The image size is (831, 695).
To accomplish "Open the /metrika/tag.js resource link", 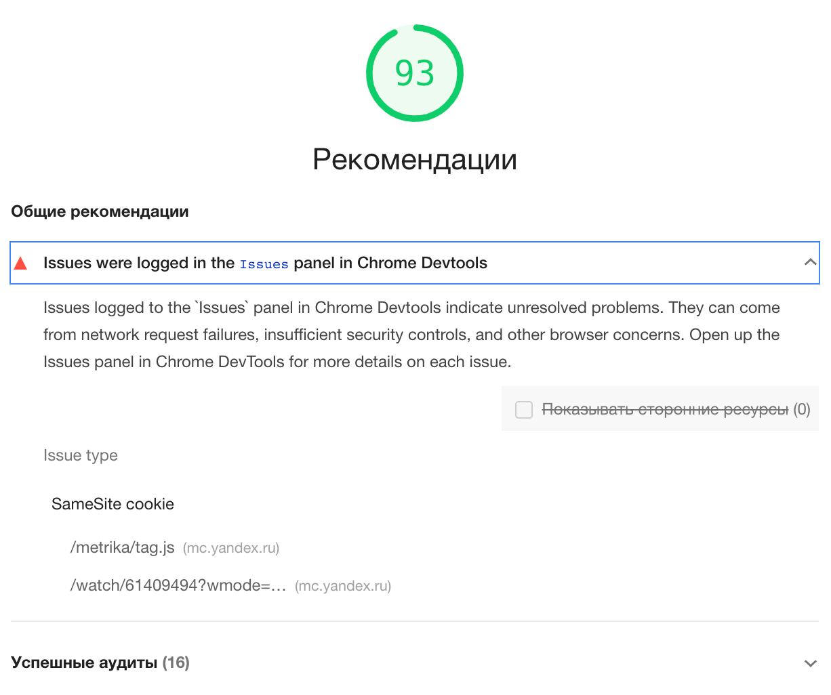I will coord(123,547).
